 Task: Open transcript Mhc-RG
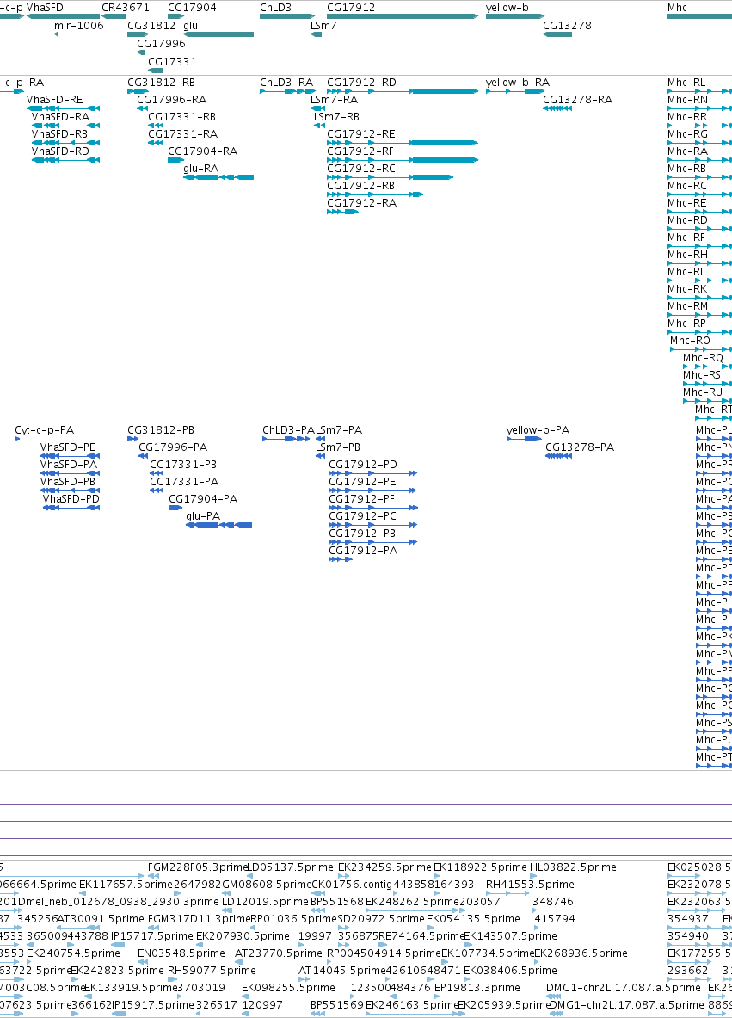(699, 143)
